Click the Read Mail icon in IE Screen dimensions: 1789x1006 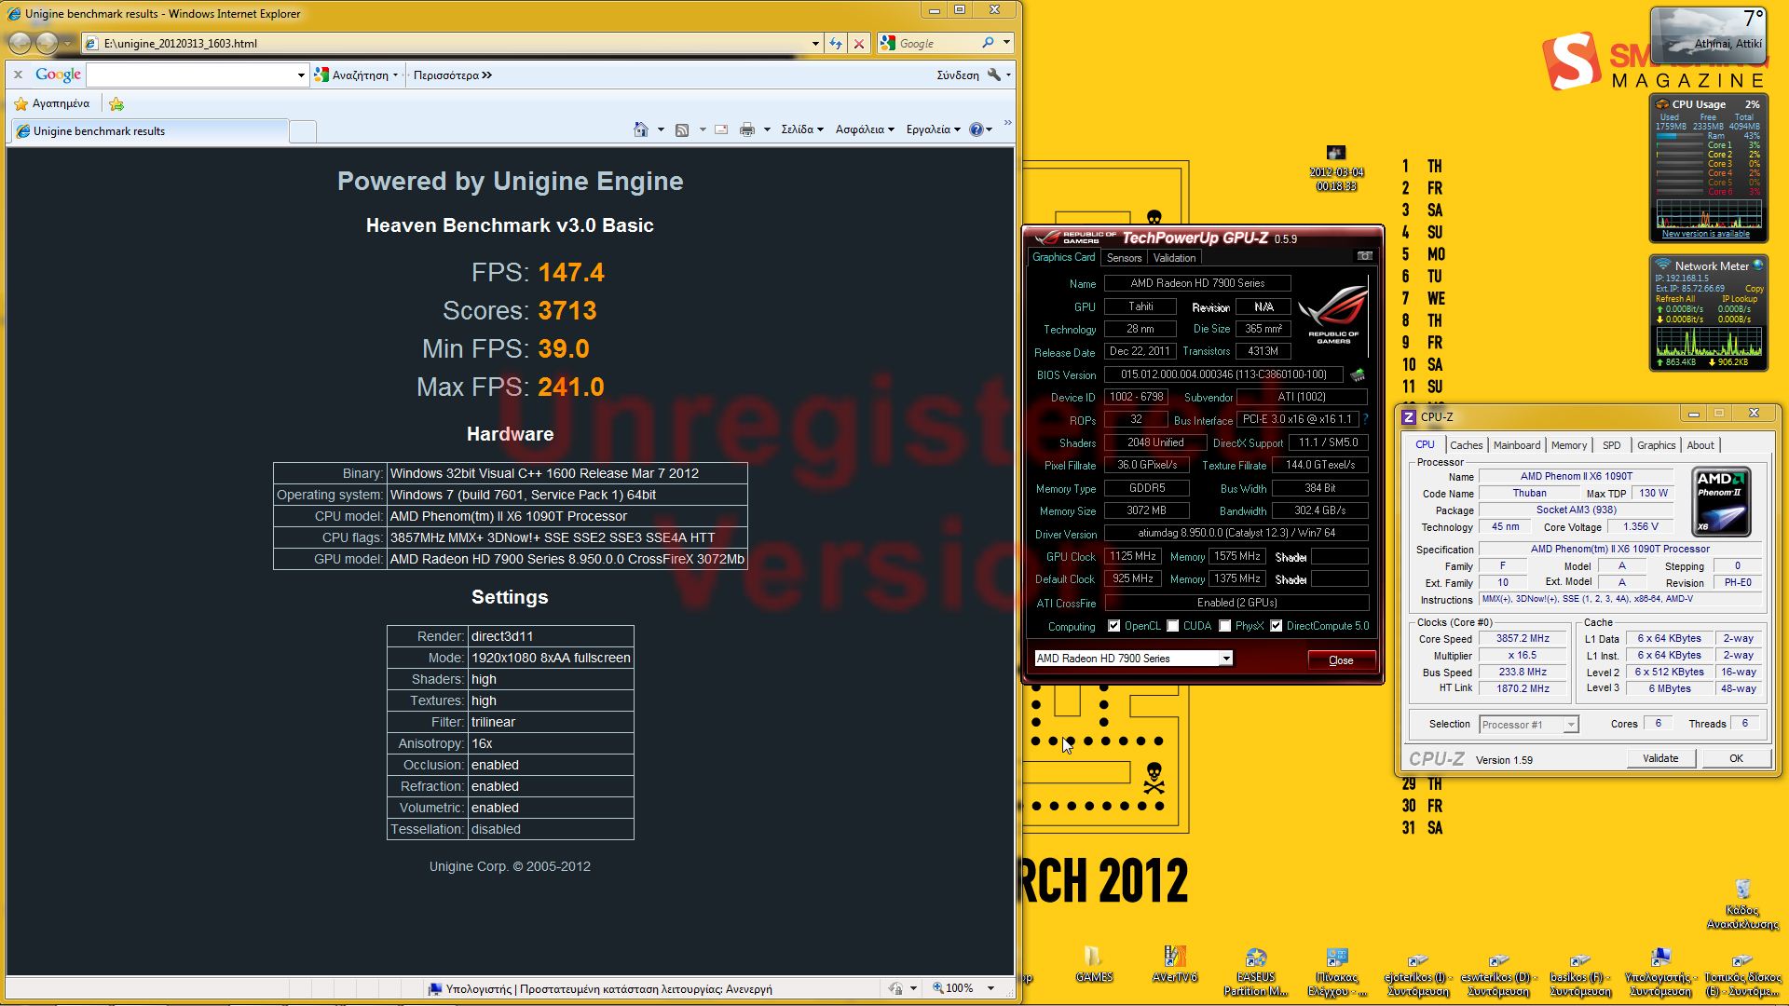coord(721,129)
